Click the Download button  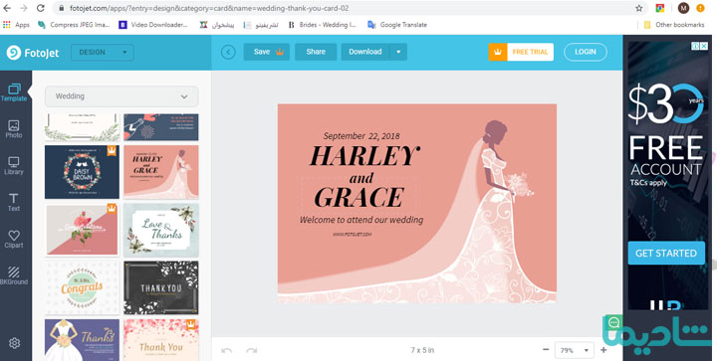[365, 52]
